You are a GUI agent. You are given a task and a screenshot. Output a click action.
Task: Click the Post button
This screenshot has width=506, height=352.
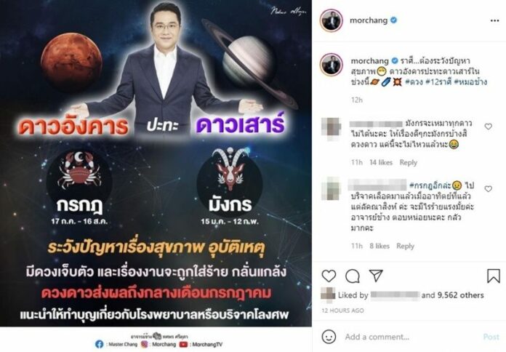(491, 337)
